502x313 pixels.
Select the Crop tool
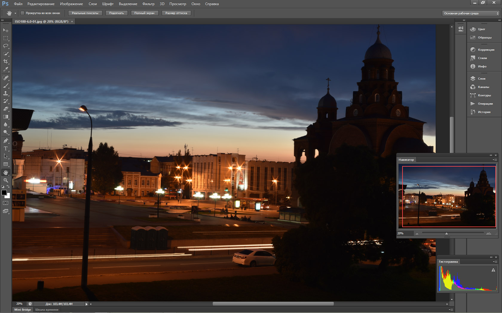[6, 61]
